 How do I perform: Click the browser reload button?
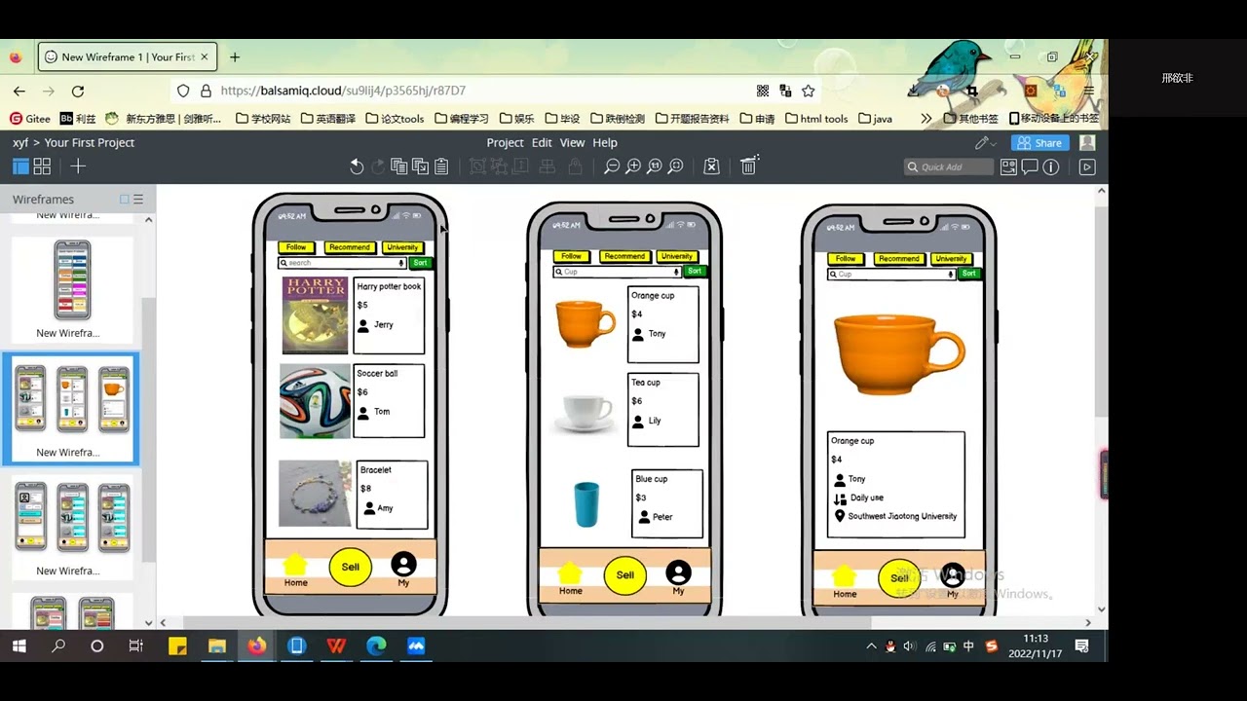[78, 91]
